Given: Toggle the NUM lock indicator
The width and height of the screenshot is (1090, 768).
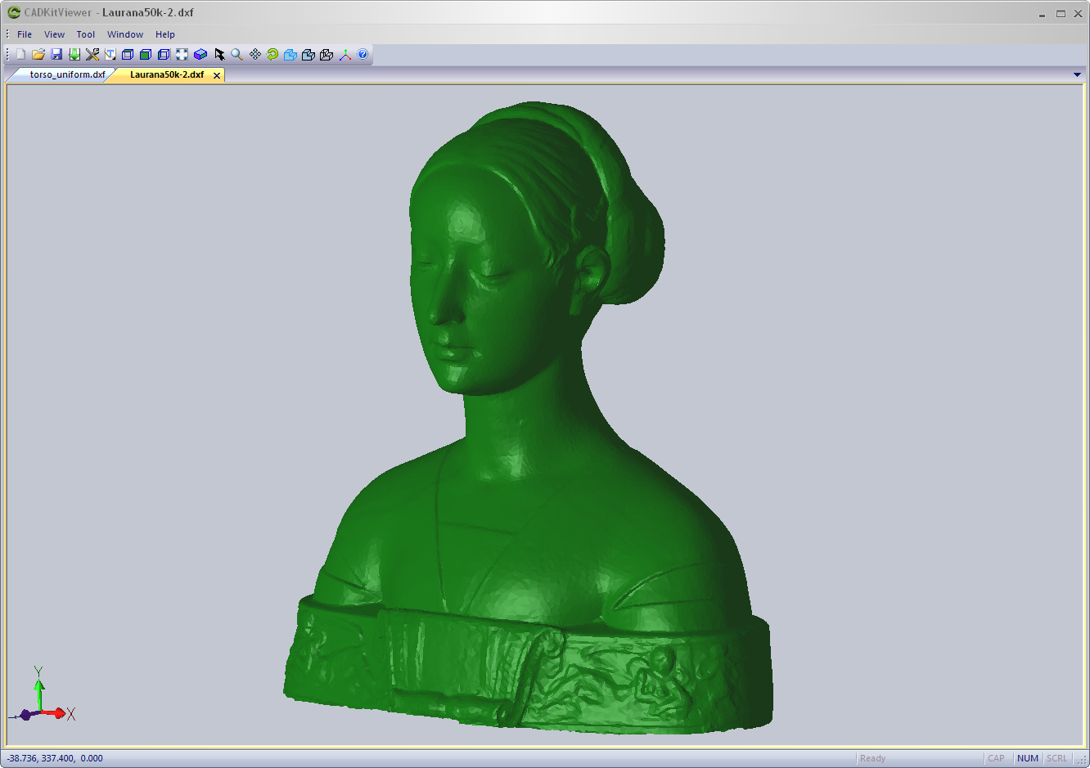Looking at the screenshot, I should [x=1027, y=758].
